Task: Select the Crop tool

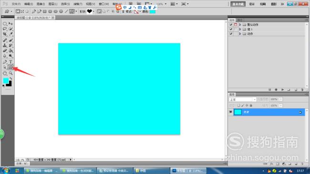Action: pos(5,34)
